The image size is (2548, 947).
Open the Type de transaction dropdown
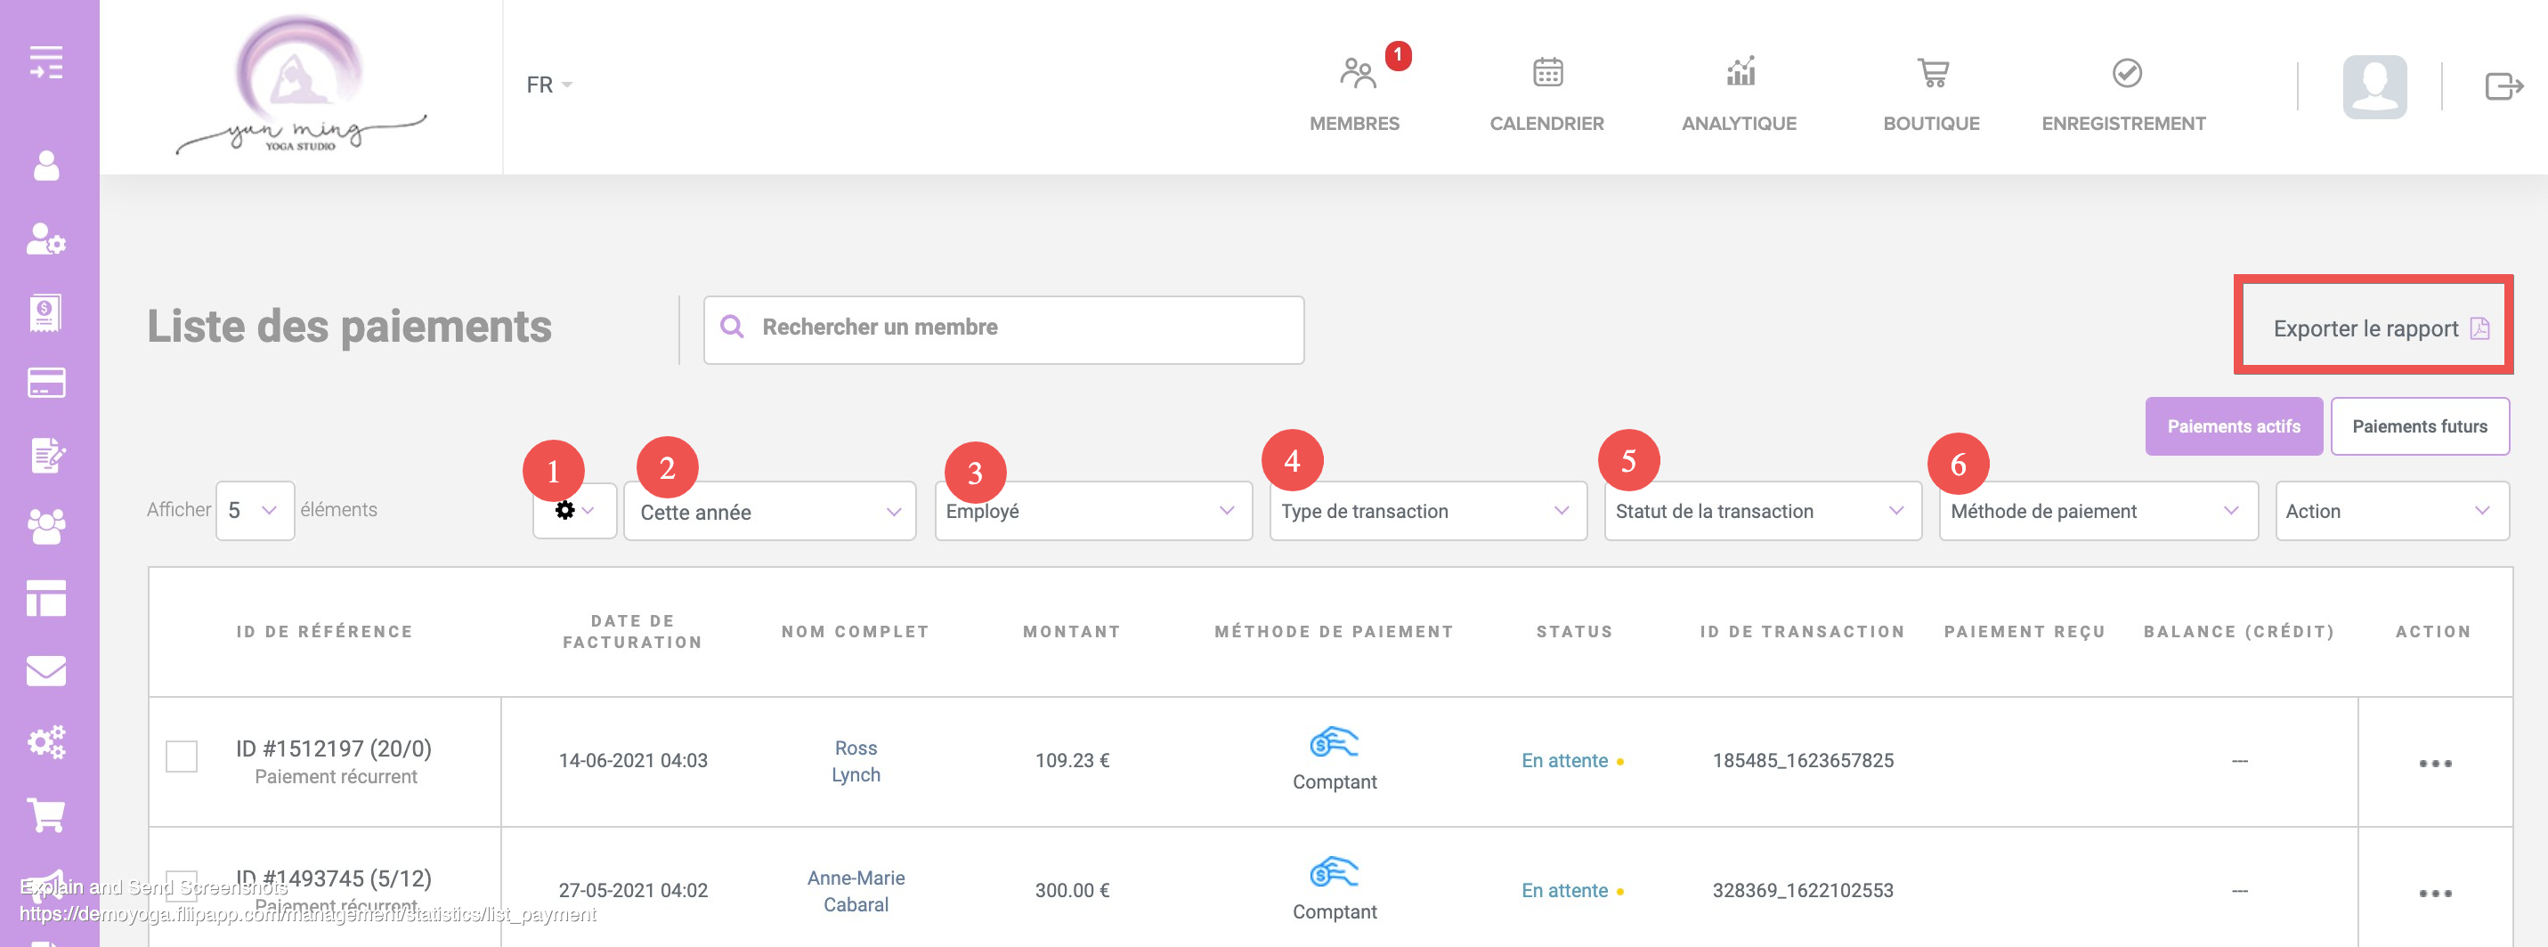[1426, 511]
